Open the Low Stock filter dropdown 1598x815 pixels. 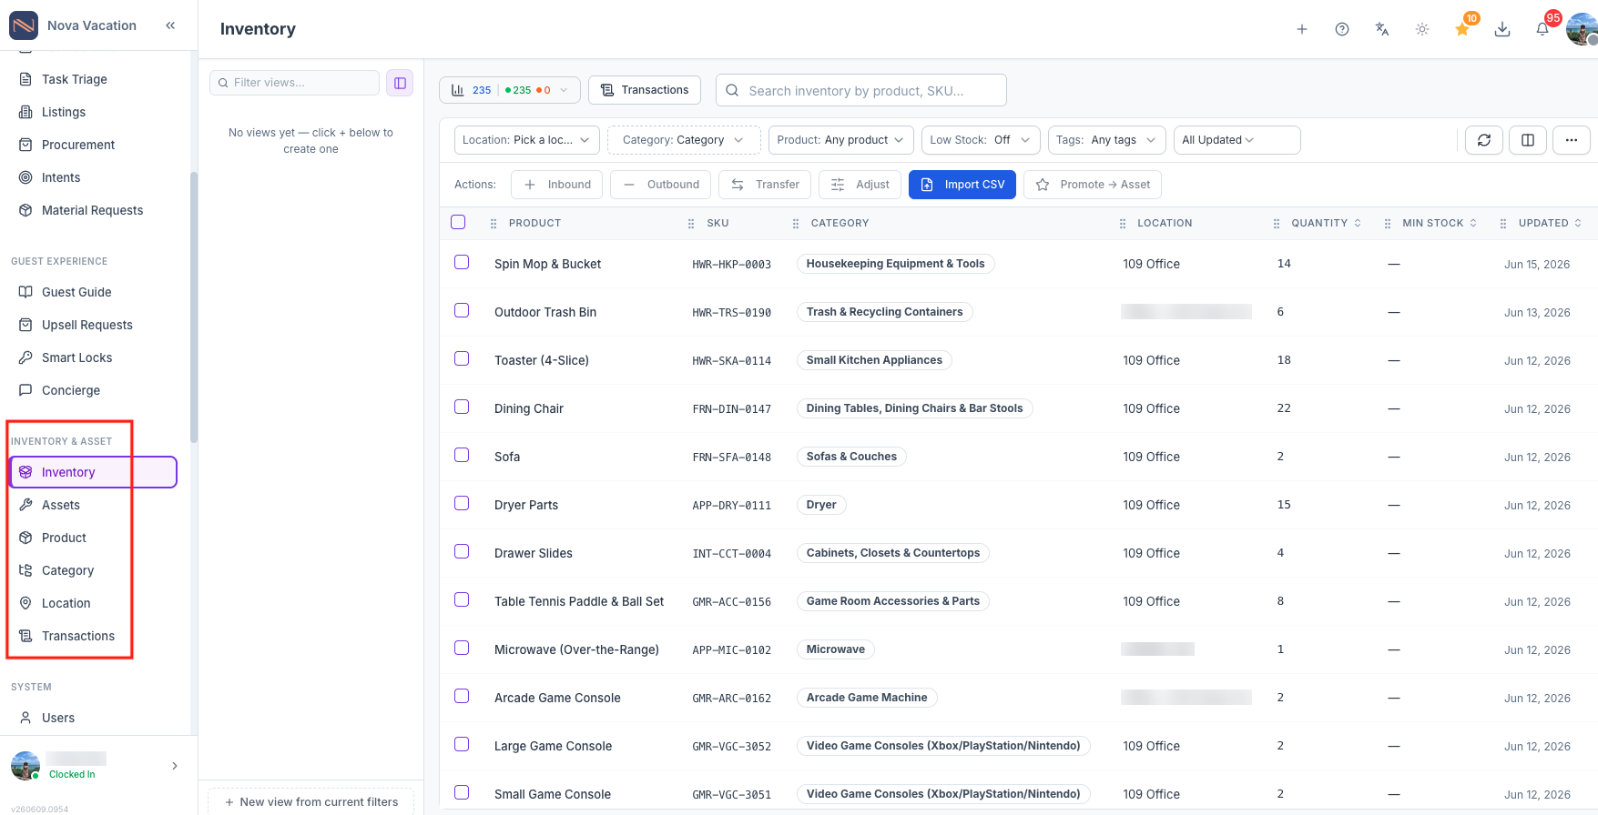coord(981,140)
